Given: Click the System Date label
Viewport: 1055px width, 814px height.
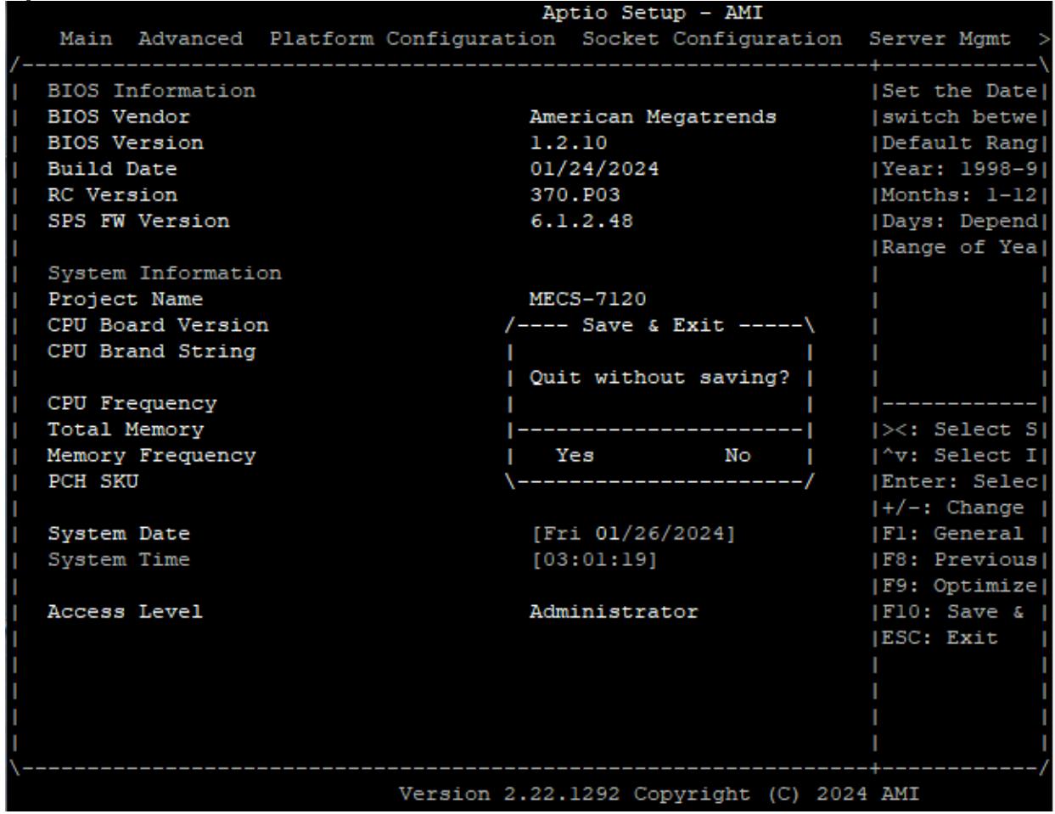Looking at the screenshot, I should coord(119,534).
